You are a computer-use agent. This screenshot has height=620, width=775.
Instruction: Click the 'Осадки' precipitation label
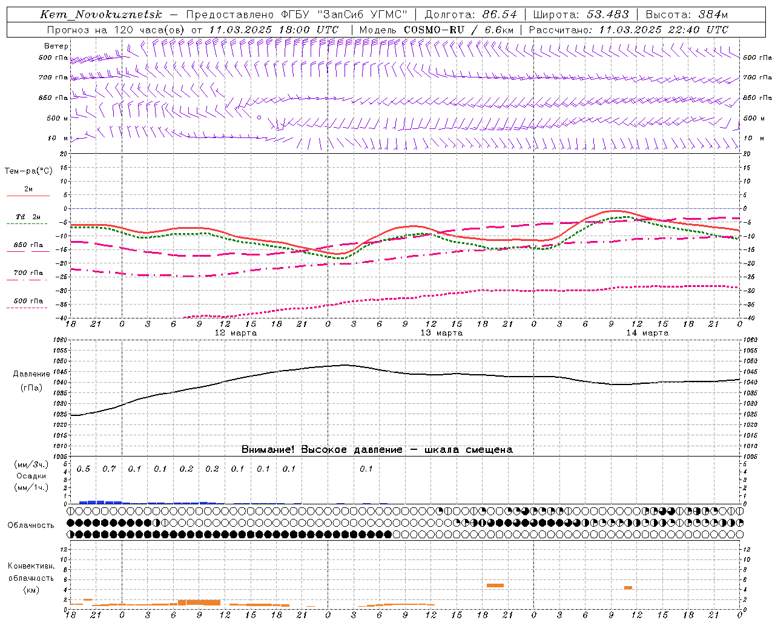pyautogui.click(x=31, y=476)
